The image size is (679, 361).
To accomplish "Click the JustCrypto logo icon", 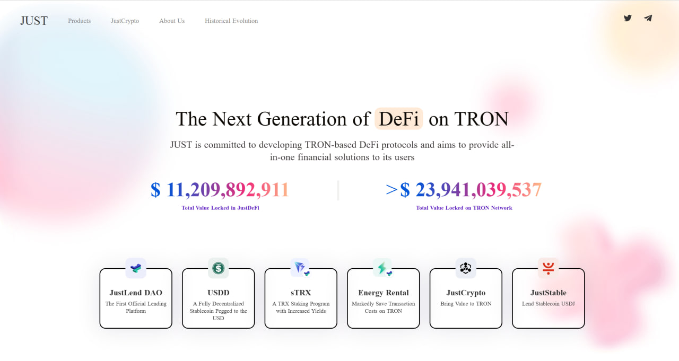I will click(x=466, y=268).
